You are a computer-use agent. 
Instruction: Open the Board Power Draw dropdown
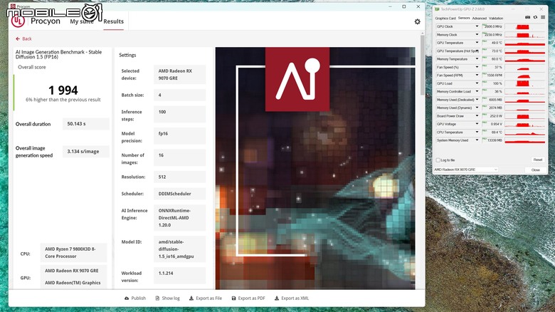(x=477, y=116)
